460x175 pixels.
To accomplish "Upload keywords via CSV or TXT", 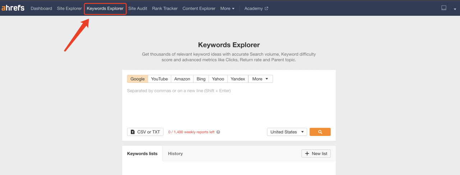I will point(145,132).
